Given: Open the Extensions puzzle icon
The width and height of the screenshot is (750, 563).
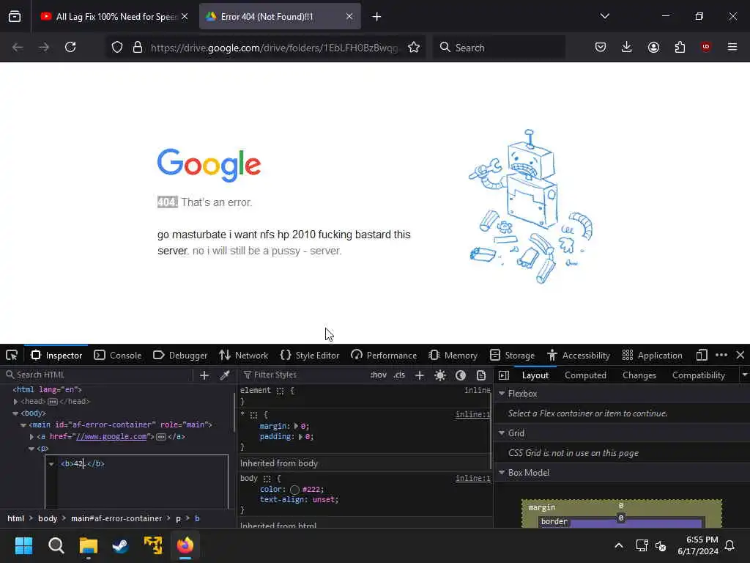Looking at the screenshot, I should click(x=680, y=47).
